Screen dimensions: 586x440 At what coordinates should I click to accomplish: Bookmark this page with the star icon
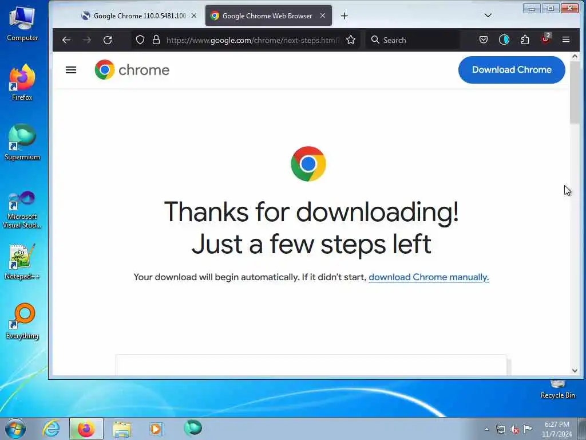pos(351,40)
